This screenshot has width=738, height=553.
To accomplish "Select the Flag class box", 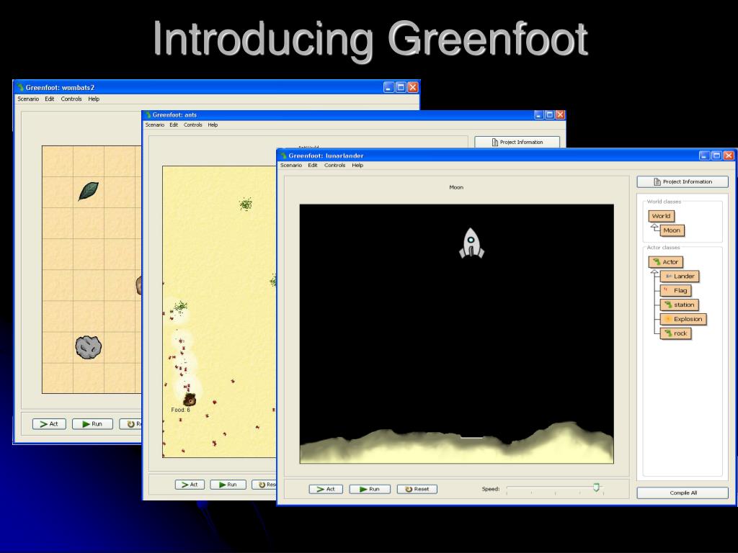I will tap(675, 291).
